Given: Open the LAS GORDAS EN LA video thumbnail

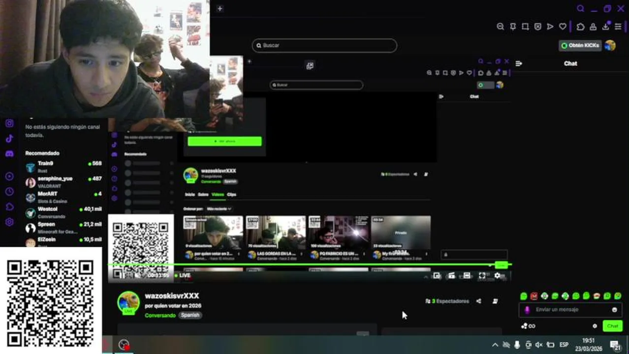Looking at the screenshot, I should [276, 233].
